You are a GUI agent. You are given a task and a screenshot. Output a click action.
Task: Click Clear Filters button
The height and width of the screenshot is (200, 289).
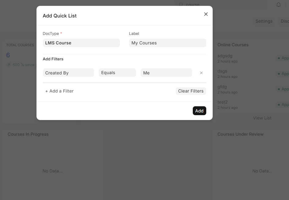coord(191,91)
